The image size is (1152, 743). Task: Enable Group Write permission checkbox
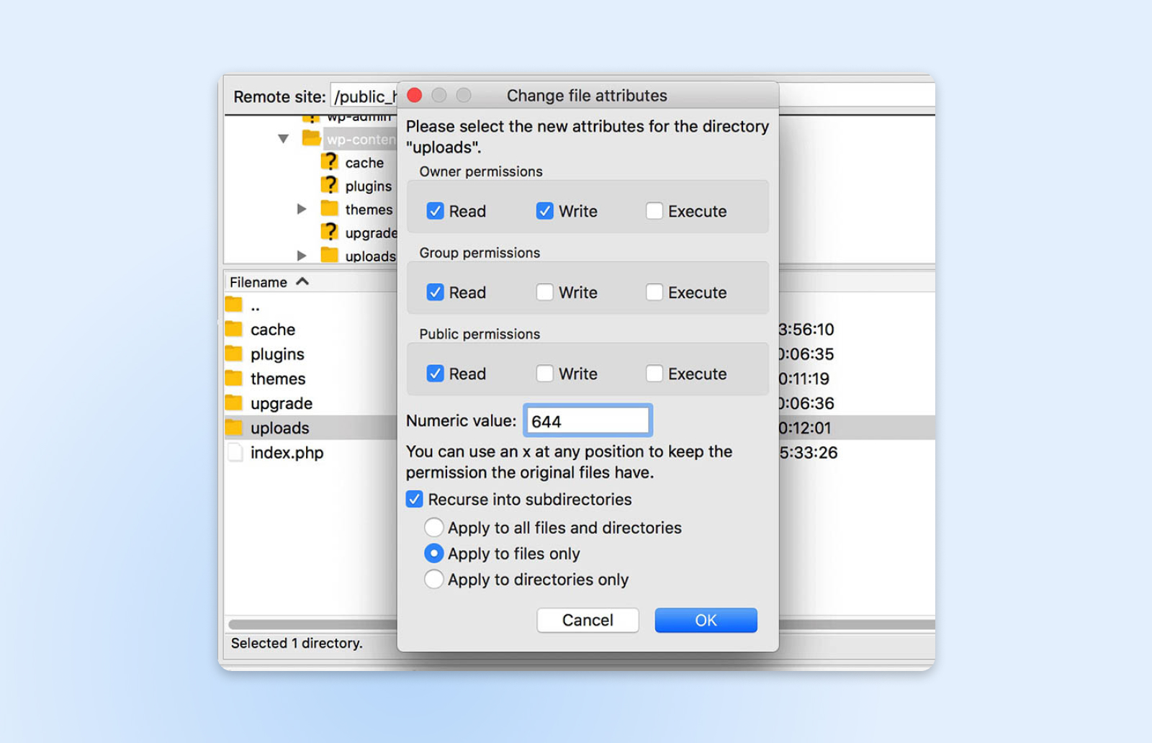pos(544,292)
